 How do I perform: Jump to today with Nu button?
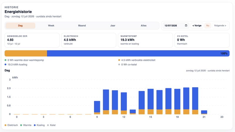pyautogui.click(x=208, y=26)
